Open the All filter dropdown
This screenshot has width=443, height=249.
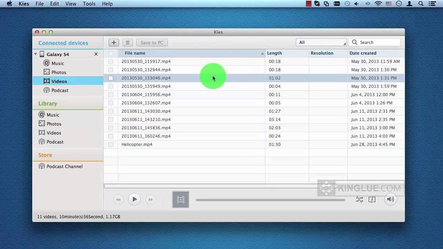point(321,42)
